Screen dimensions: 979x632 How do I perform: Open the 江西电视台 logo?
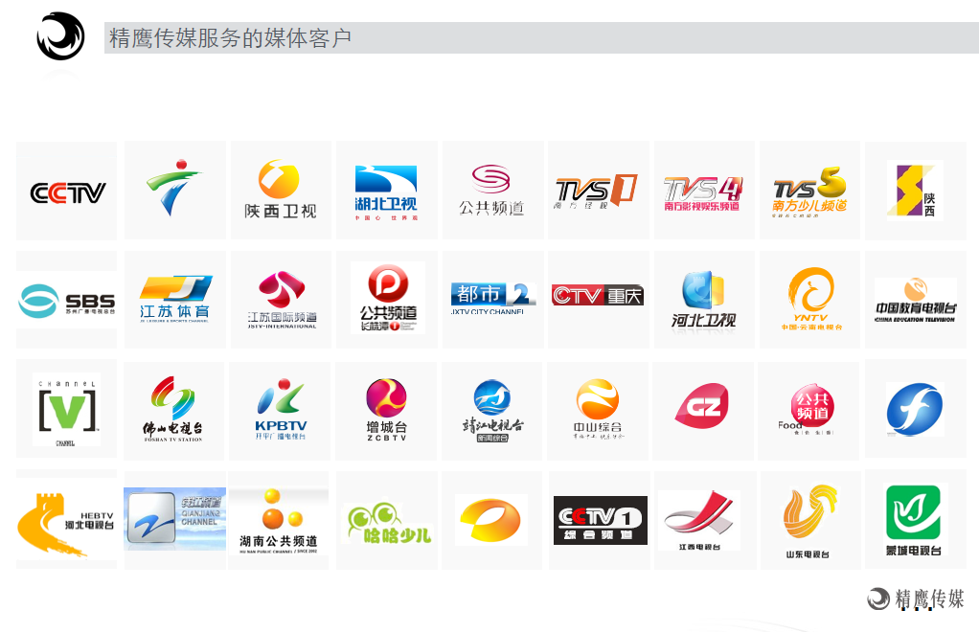tap(698, 520)
